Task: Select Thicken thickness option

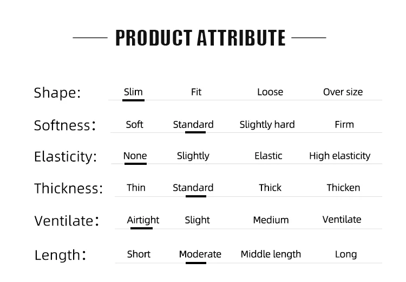Action: coord(343,188)
